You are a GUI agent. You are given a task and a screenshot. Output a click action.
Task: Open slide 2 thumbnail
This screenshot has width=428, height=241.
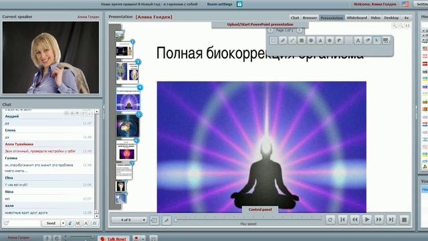[124, 50]
